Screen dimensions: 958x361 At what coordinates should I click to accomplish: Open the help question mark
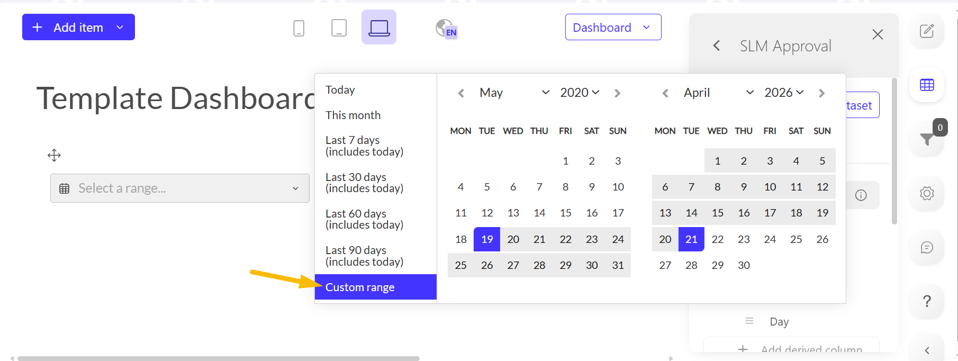(x=926, y=301)
